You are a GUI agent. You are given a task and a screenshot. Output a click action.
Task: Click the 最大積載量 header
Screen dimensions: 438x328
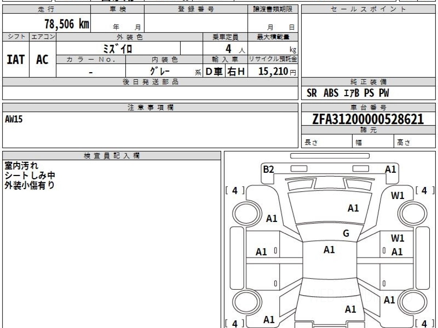(x=273, y=37)
